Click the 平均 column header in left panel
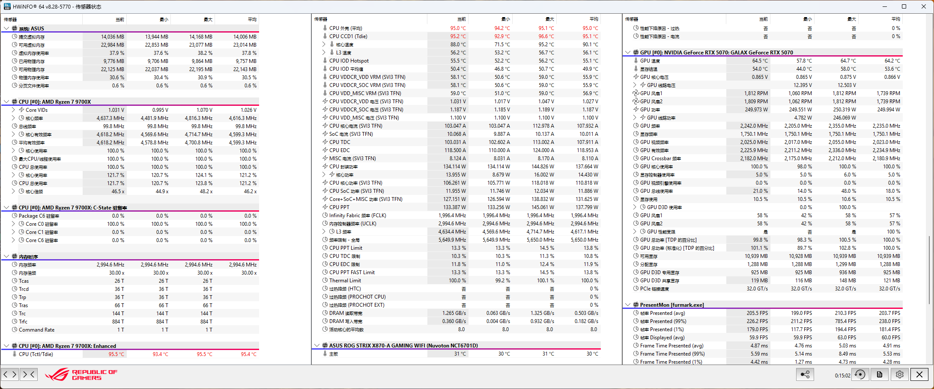 pyautogui.click(x=252, y=19)
